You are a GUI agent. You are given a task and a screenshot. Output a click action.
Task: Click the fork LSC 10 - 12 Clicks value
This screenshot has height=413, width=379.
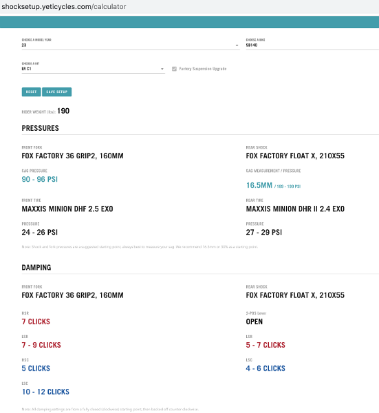(x=45, y=392)
